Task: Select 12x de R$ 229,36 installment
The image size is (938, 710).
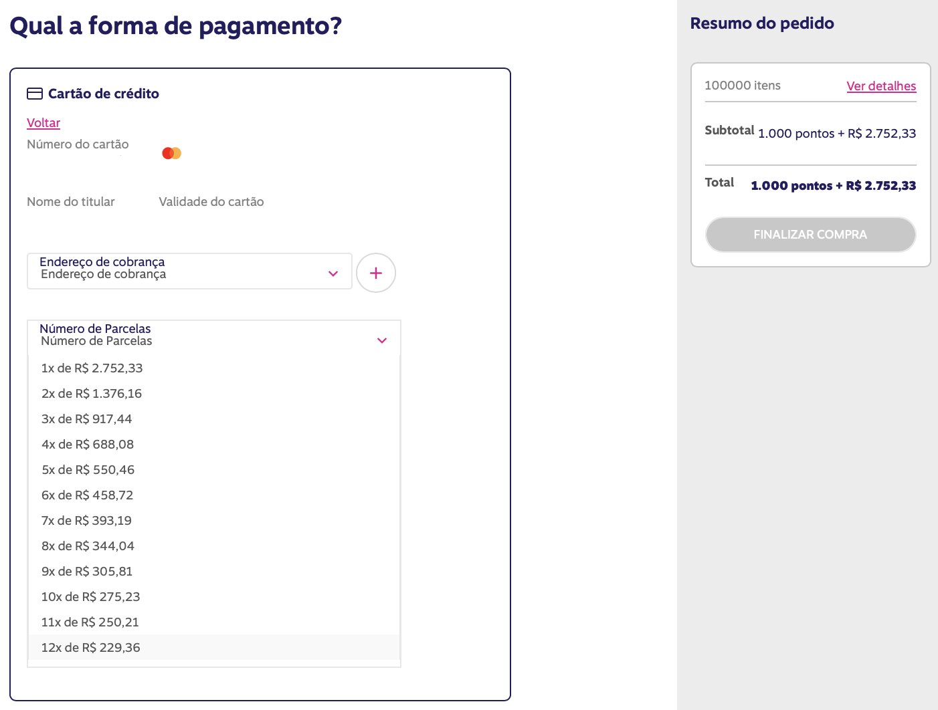Action: pos(214,648)
